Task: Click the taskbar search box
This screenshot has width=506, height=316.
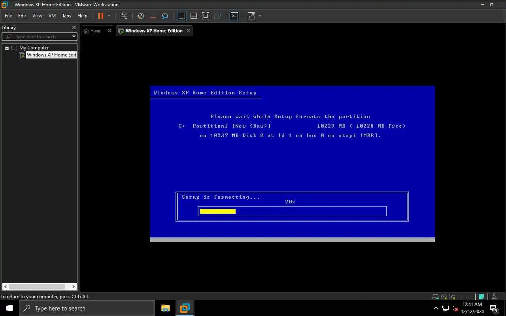Action: [87, 308]
